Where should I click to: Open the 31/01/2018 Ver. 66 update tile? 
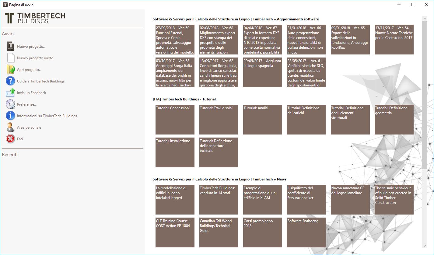pyautogui.click(x=306, y=40)
